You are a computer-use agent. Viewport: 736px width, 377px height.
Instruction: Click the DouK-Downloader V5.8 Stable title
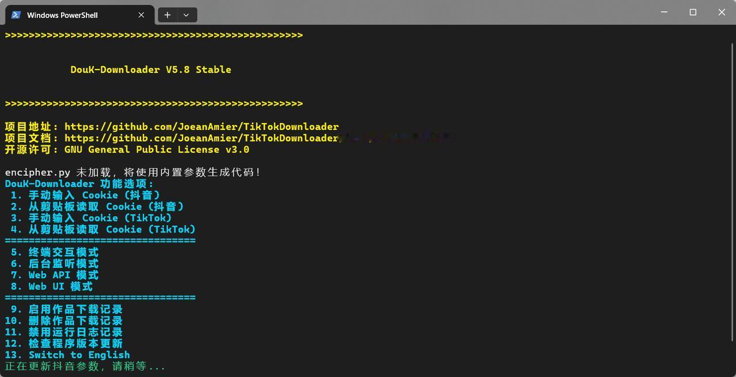coord(151,70)
